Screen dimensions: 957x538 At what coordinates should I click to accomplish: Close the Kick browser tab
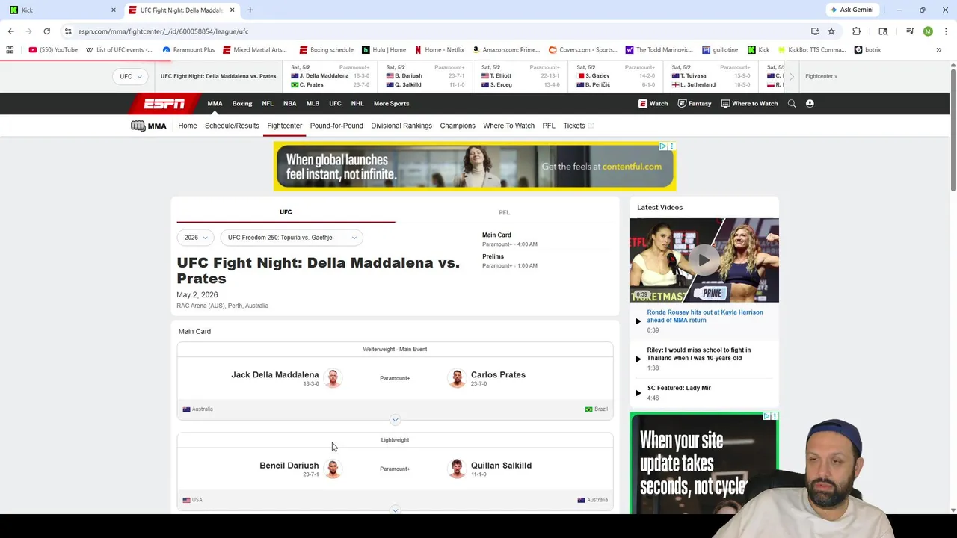(114, 10)
